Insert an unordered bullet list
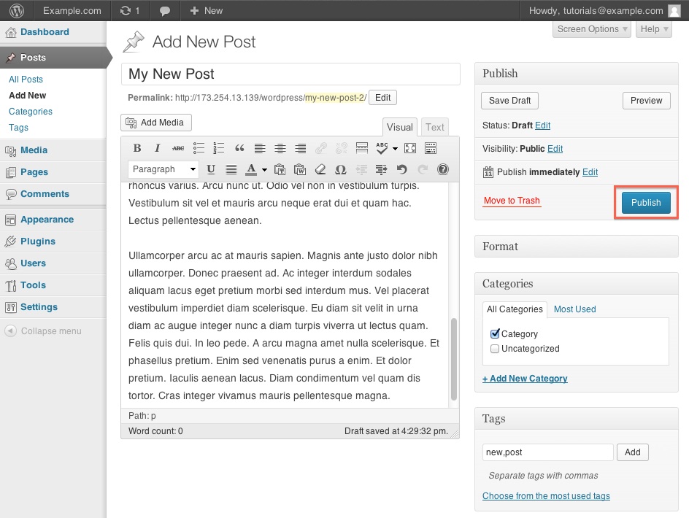This screenshot has height=518, width=689. pyautogui.click(x=198, y=148)
